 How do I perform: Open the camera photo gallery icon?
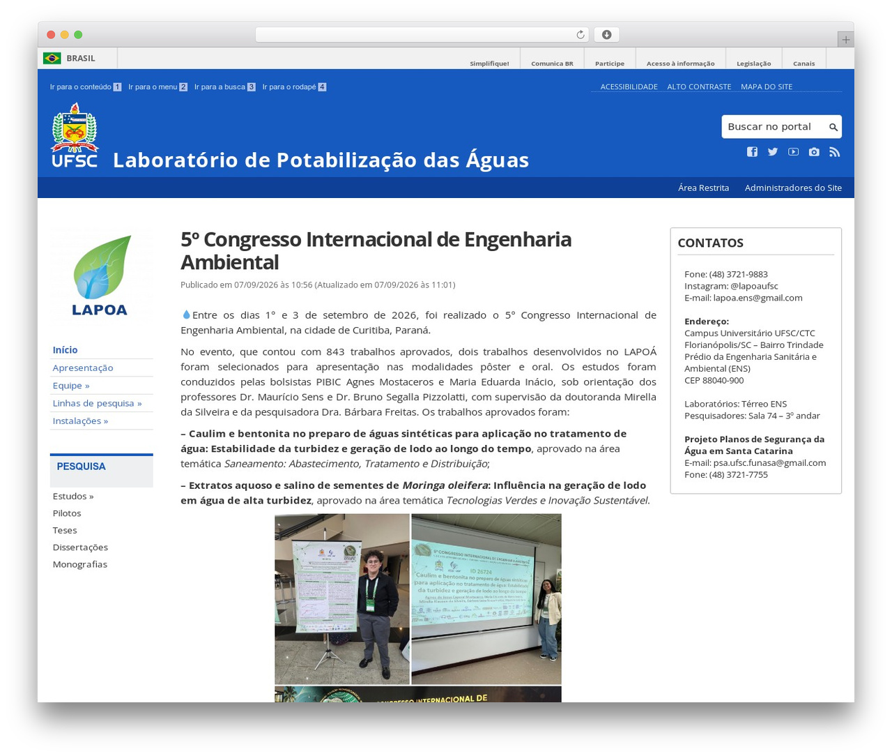coord(814,152)
